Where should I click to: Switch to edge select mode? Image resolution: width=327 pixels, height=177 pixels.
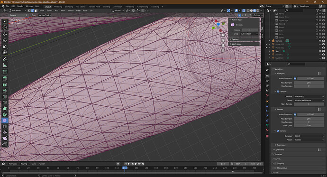(32, 10)
